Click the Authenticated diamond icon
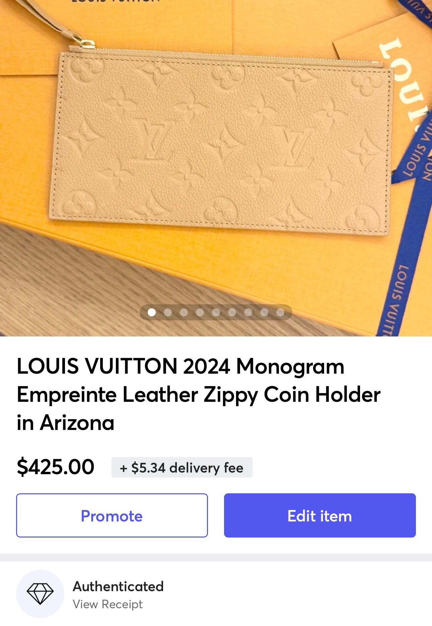This screenshot has height=626, width=432. (40, 594)
